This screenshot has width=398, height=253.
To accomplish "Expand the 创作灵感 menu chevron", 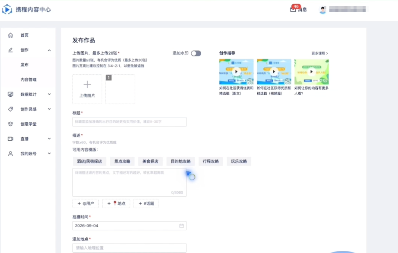I will [x=49, y=109].
